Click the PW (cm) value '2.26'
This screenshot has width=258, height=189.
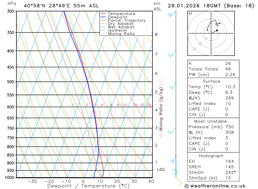pos(230,75)
